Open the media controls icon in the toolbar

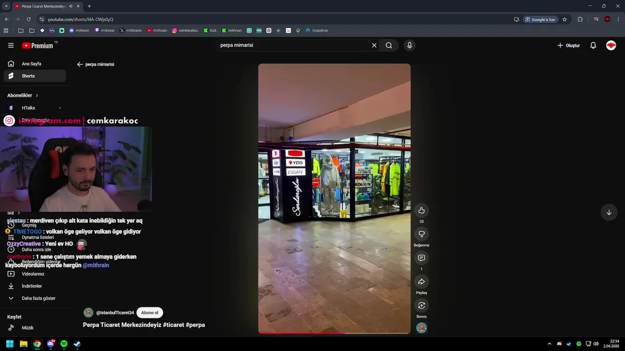[596, 19]
